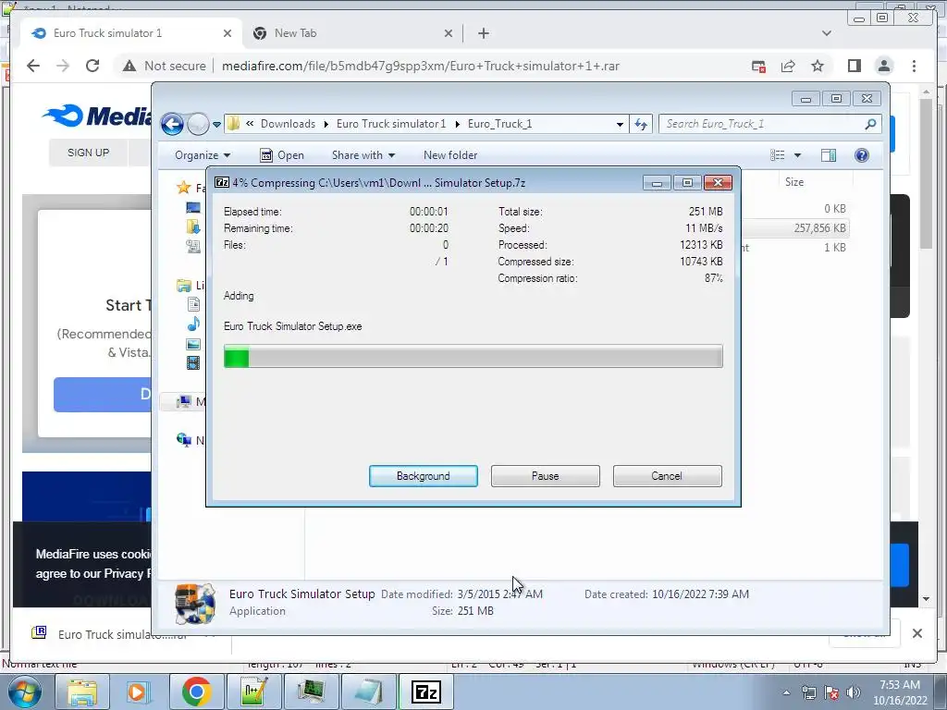Cancel the 7-Zip compression
The image size is (947, 710).
click(667, 476)
